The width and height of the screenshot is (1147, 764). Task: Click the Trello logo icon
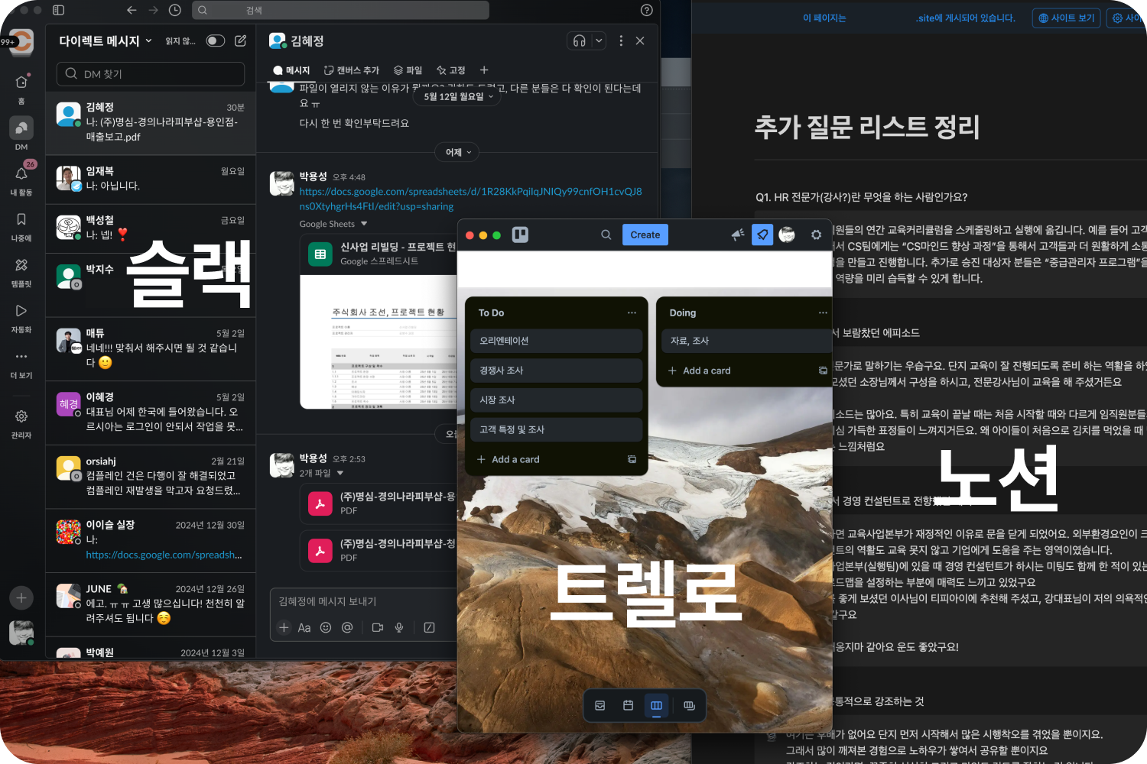[x=521, y=235]
